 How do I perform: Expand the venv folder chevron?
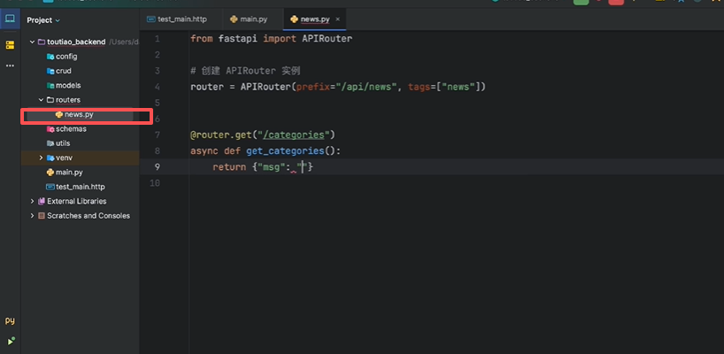tap(41, 158)
